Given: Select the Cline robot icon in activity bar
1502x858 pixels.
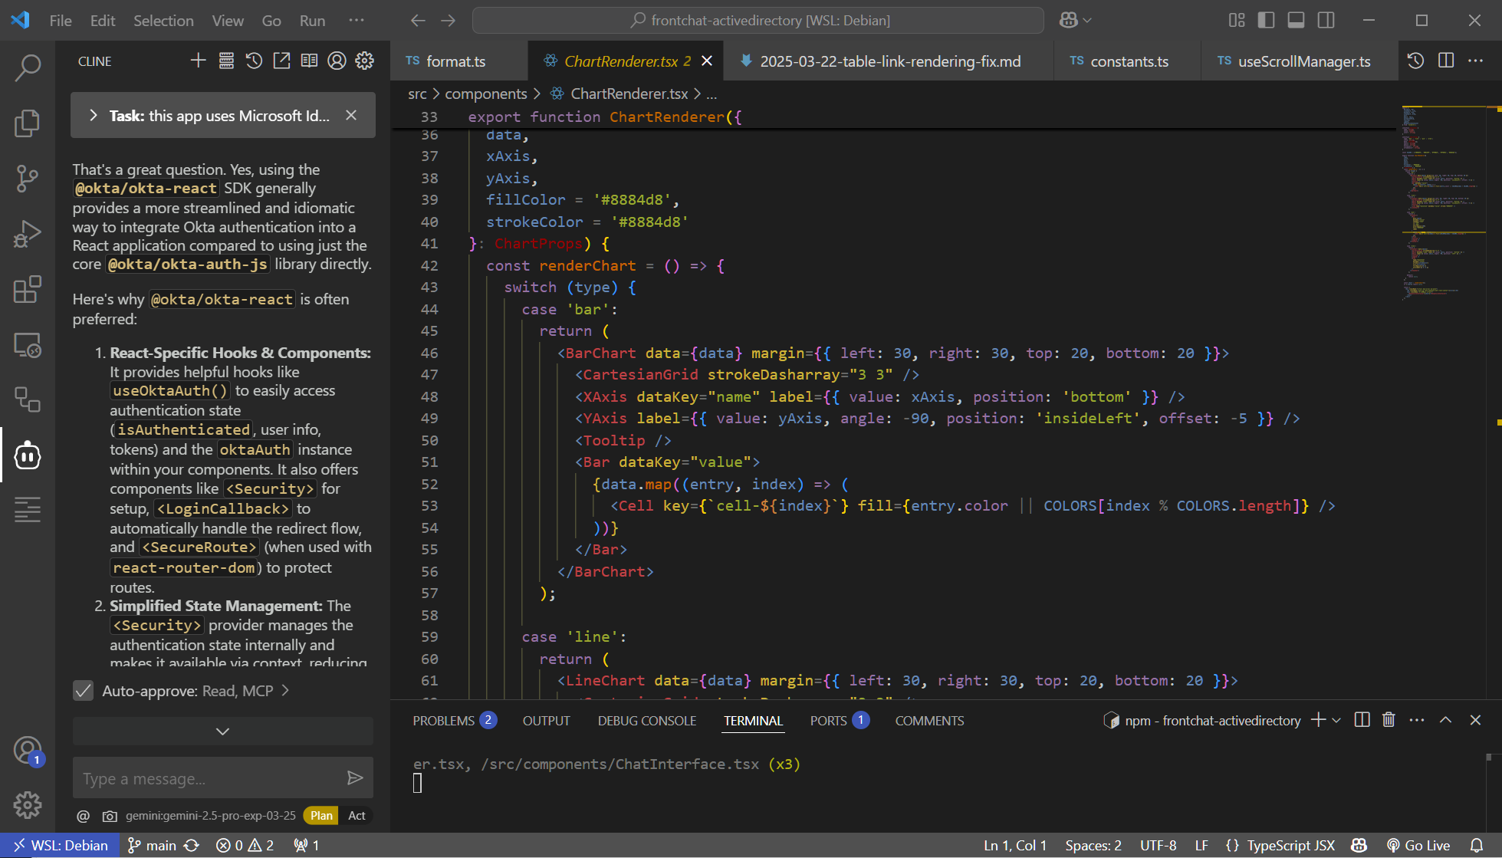Looking at the screenshot, I should click(x=28, y=455).
